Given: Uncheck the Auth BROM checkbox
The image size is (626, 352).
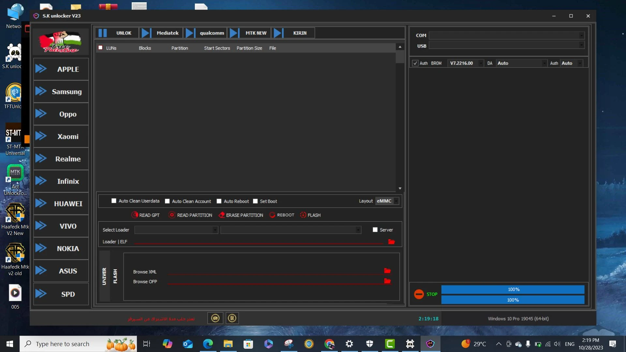Looking at the screenshot, I should 415,63.
